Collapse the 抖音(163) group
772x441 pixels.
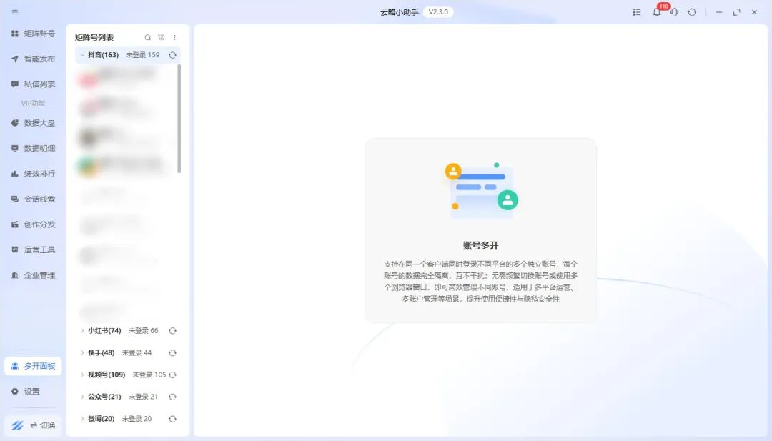tap(83, 55)
